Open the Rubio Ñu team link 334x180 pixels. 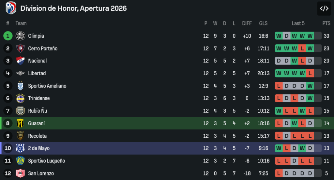click(38, 111)
